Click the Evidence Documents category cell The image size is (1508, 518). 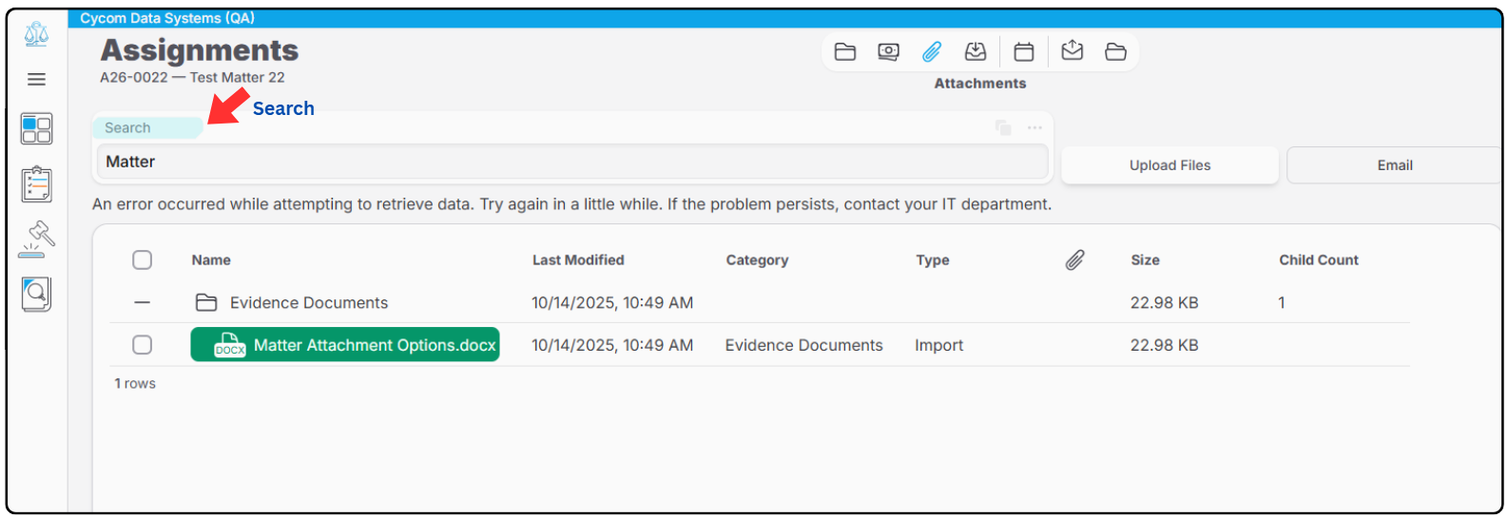click(x=803, y=345)
